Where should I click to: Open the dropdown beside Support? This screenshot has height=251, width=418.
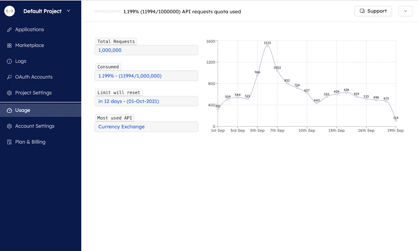(x=405, y=11)
